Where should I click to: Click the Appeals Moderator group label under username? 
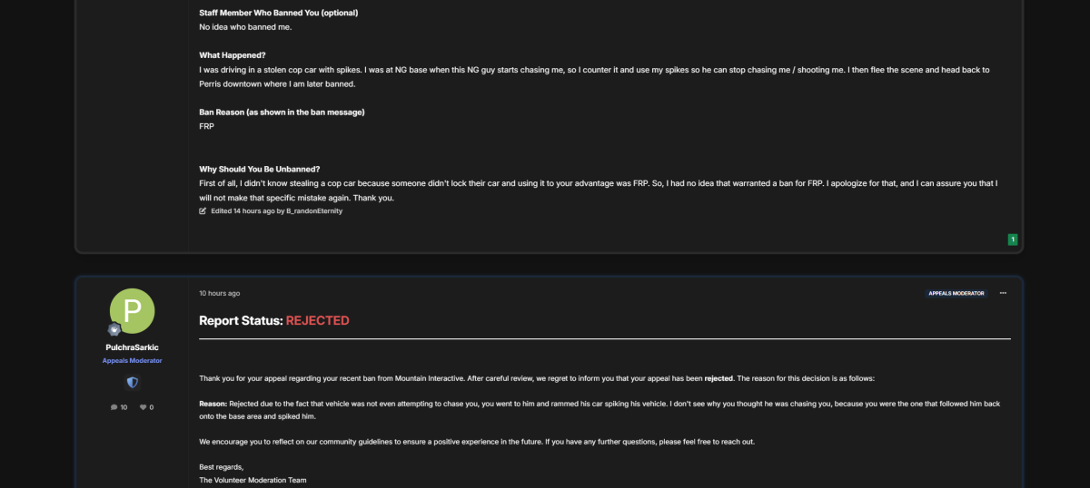click(132, 360)
